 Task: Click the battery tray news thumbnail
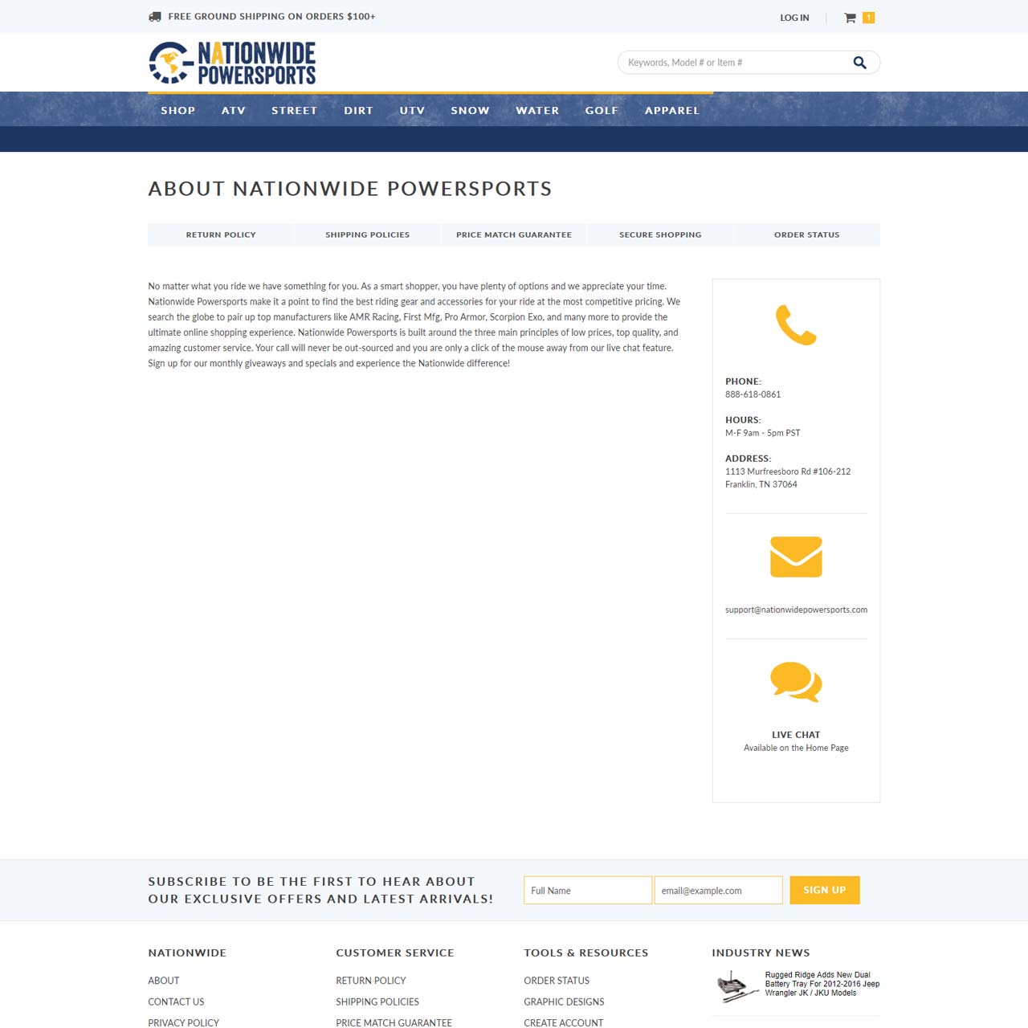click(736, 987)
